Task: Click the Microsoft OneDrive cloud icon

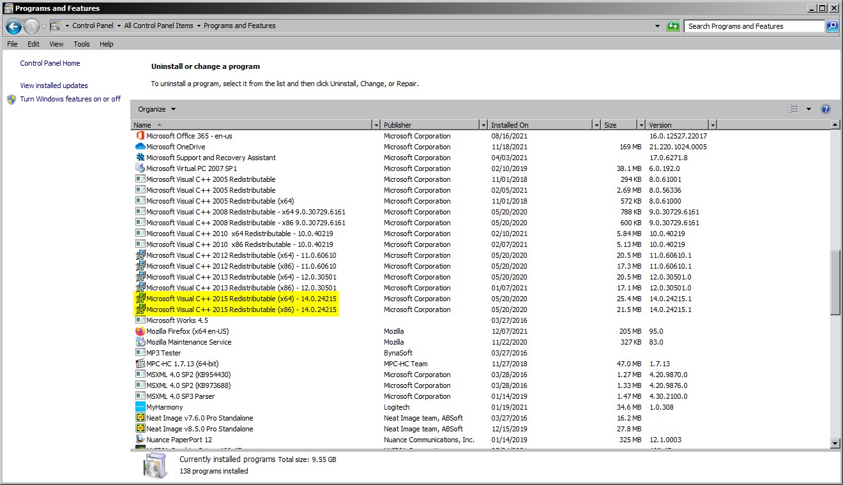Action: [x=140, y=147]
